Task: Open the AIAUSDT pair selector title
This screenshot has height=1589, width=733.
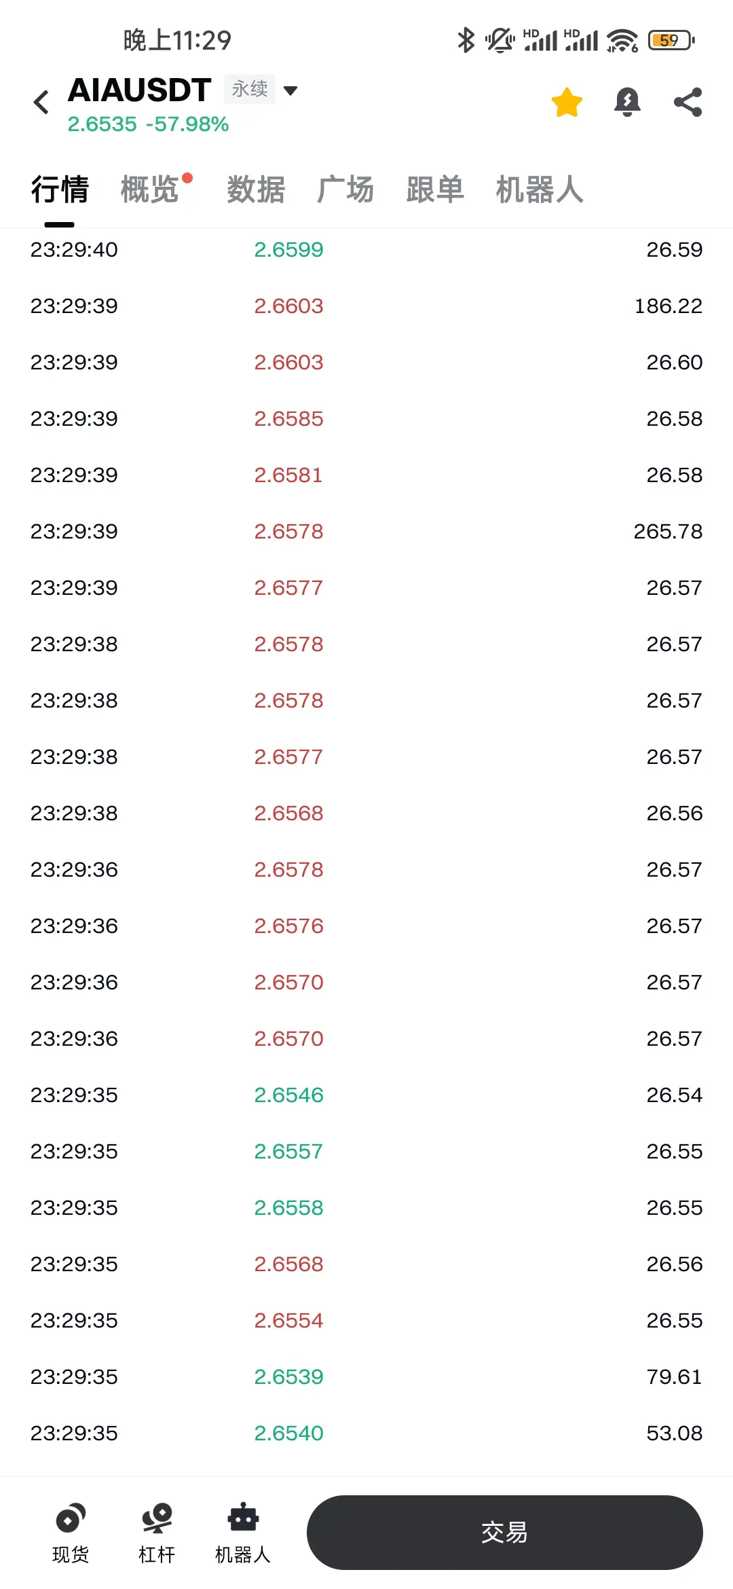Action: coord(140,90)
